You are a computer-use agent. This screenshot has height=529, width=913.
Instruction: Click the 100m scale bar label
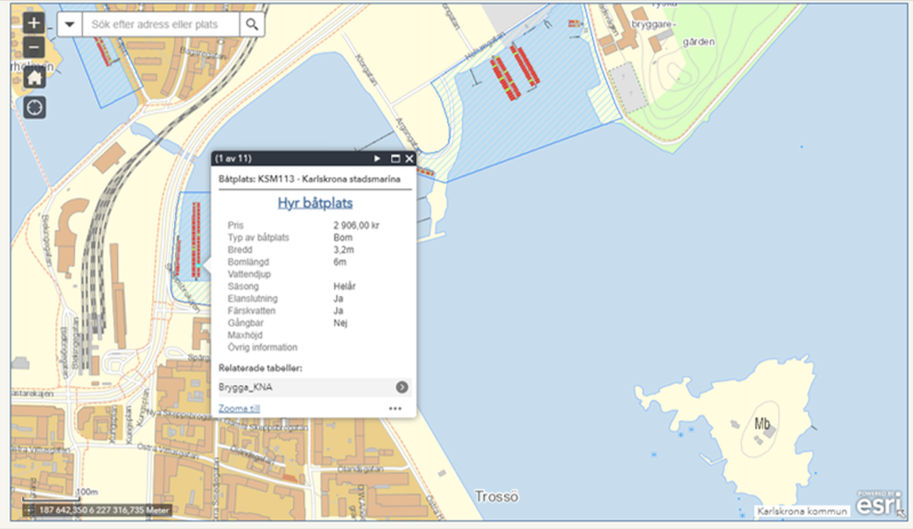87,492
